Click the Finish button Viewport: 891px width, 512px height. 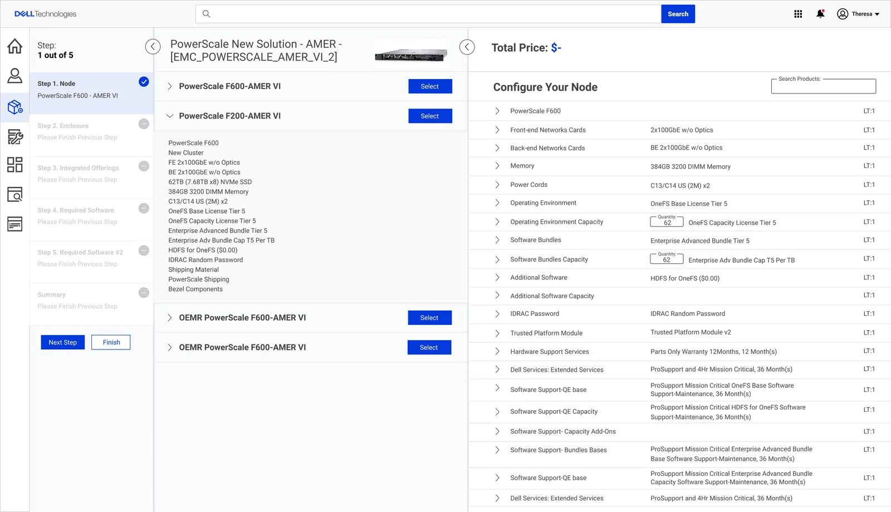pyautogui.click(x=111, y=342)
